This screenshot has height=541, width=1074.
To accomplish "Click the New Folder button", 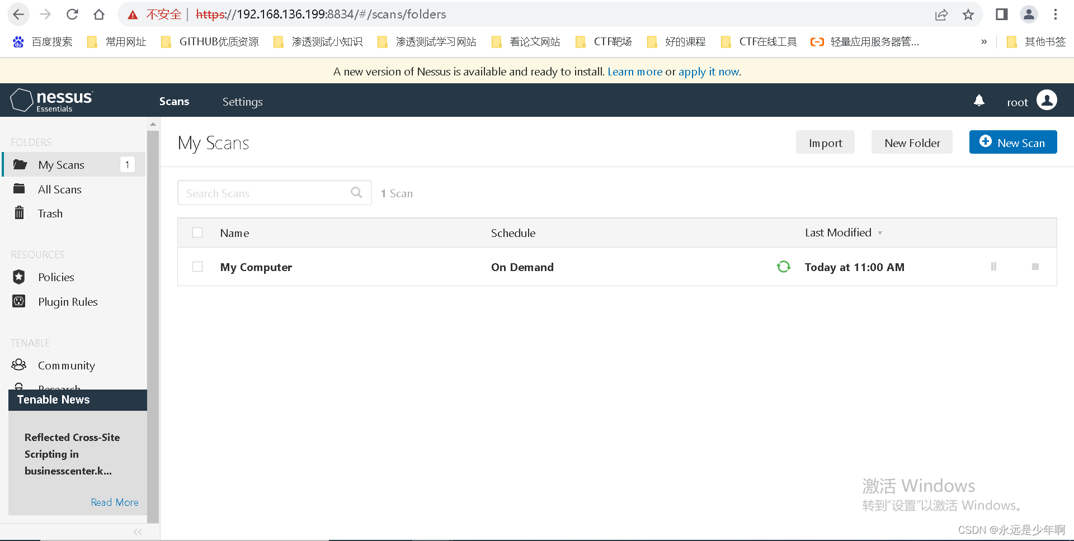I will (912, 143).
